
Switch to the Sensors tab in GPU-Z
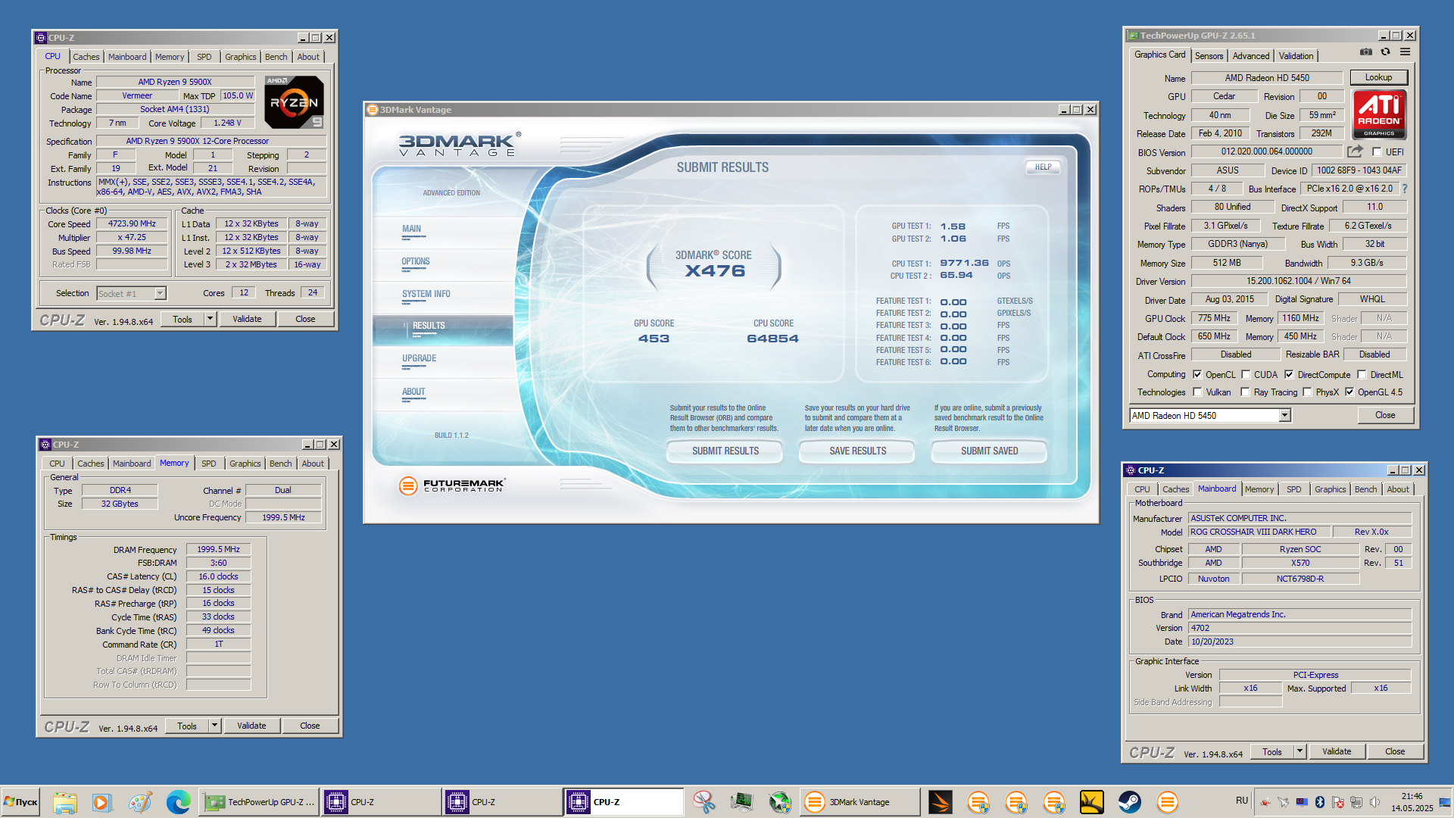1209,55
